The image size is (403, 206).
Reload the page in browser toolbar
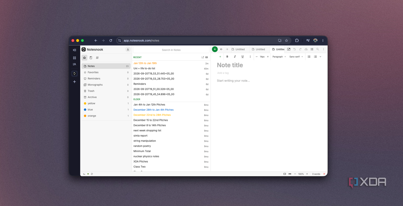pyautogui.click(x=111, y=41)
